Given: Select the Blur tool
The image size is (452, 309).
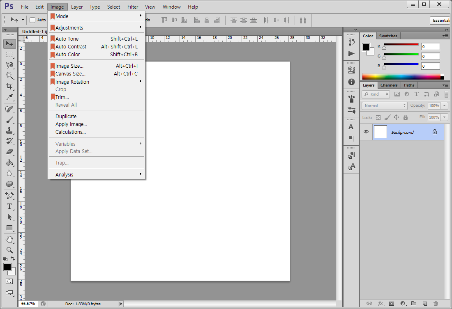Looking at the screenshot, I should [9, 173].
